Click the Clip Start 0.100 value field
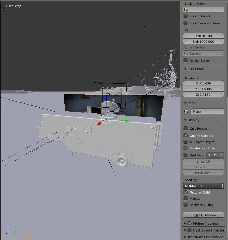The image size is (228, 240). coord(203,36)
